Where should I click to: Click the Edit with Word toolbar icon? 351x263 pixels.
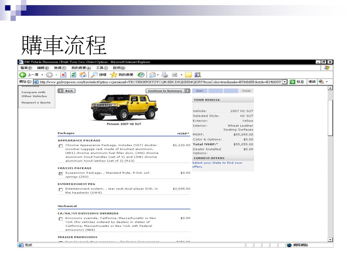tap(174, 75)
